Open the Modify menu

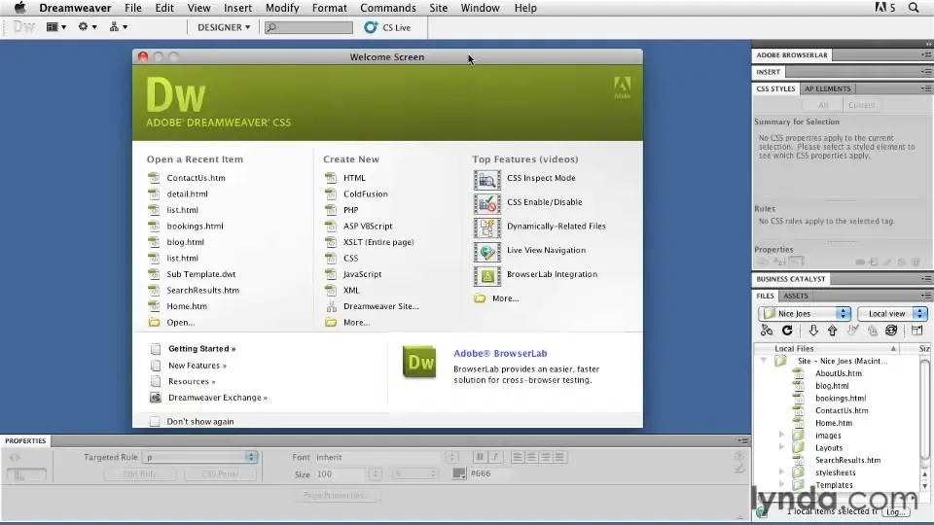[282, 8]
